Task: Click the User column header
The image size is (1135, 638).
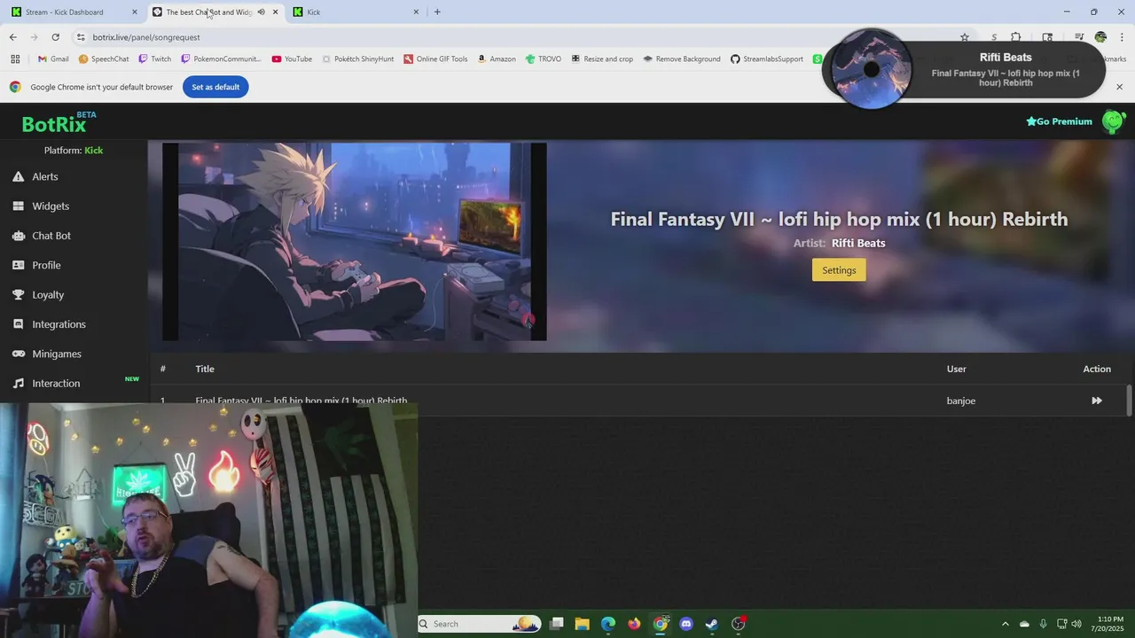Action: (x=956, y=369)
